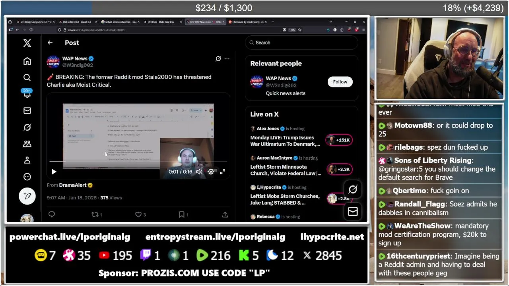Open Grok from the X sidebar

pyautogui.click(x=27, y=127)
